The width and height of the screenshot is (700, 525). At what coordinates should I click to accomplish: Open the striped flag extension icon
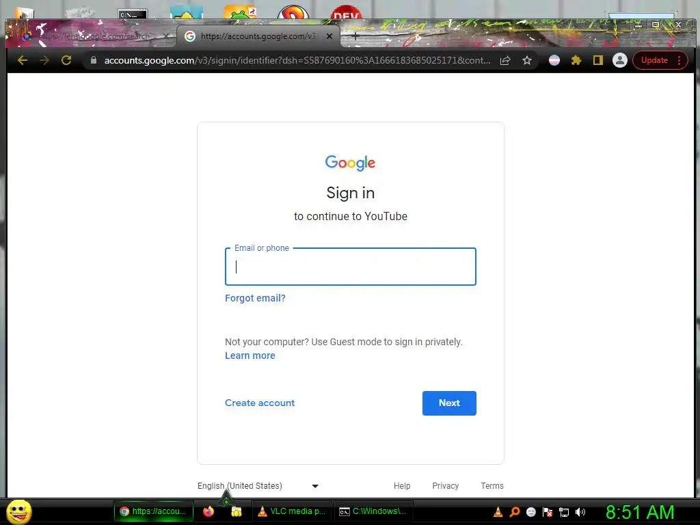tap(554, 60)
